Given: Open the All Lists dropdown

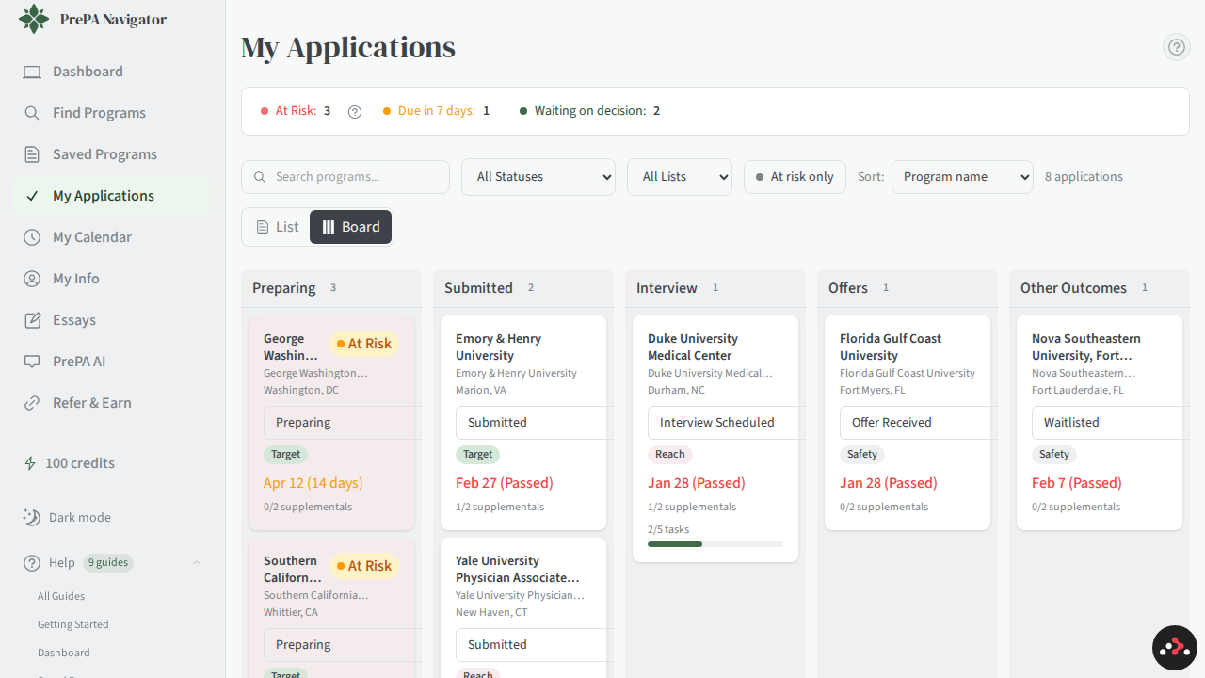Looking at the screenshot, I should click(x=680, y=177).
